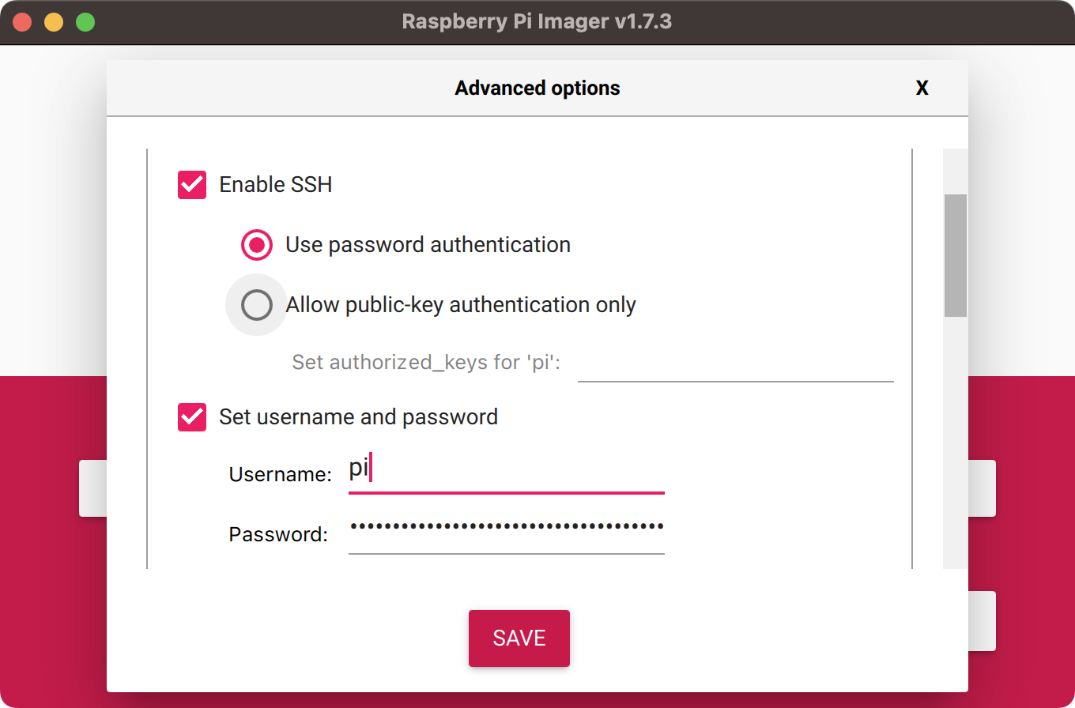Screen dimensions: 1075x708
Task: Click the gray vertical scrollbar thumb
Action: point(956,256)
